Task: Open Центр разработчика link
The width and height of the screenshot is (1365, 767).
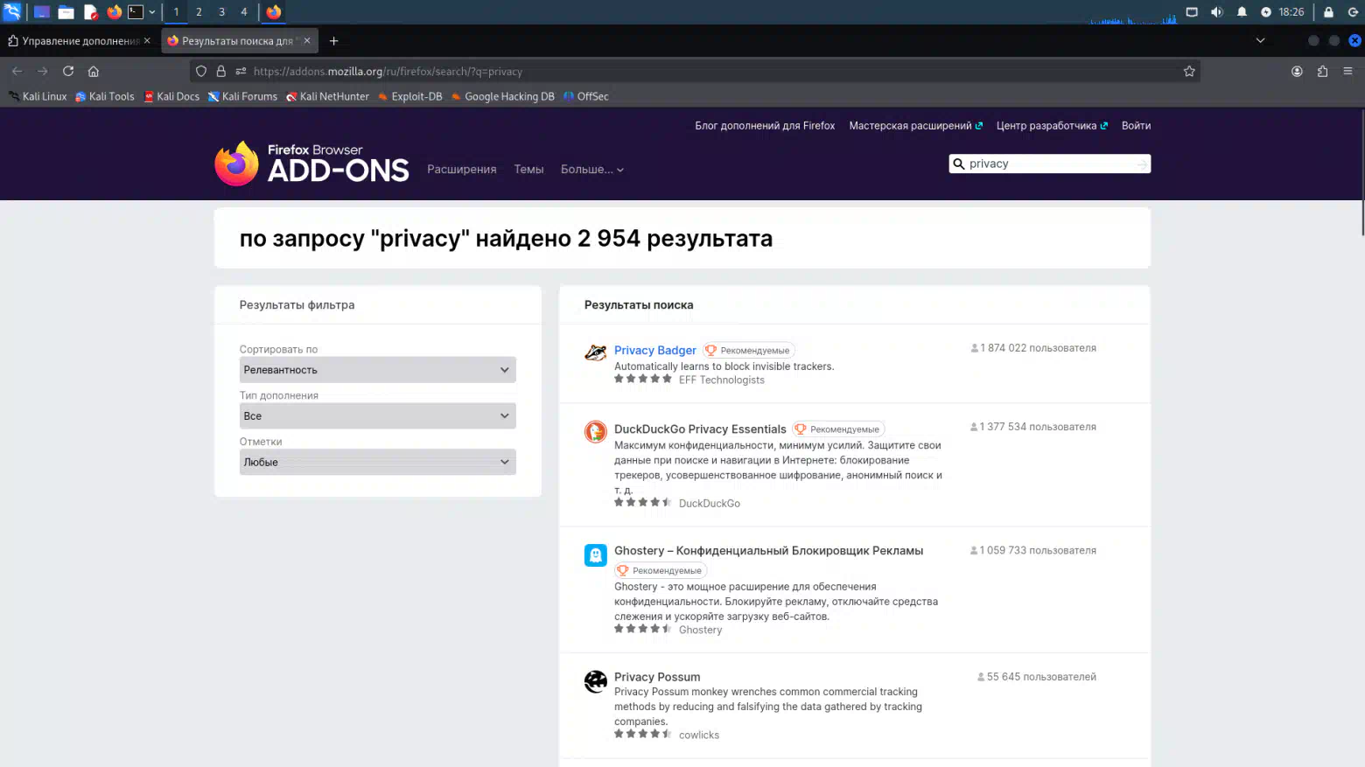Action: 1052,126
